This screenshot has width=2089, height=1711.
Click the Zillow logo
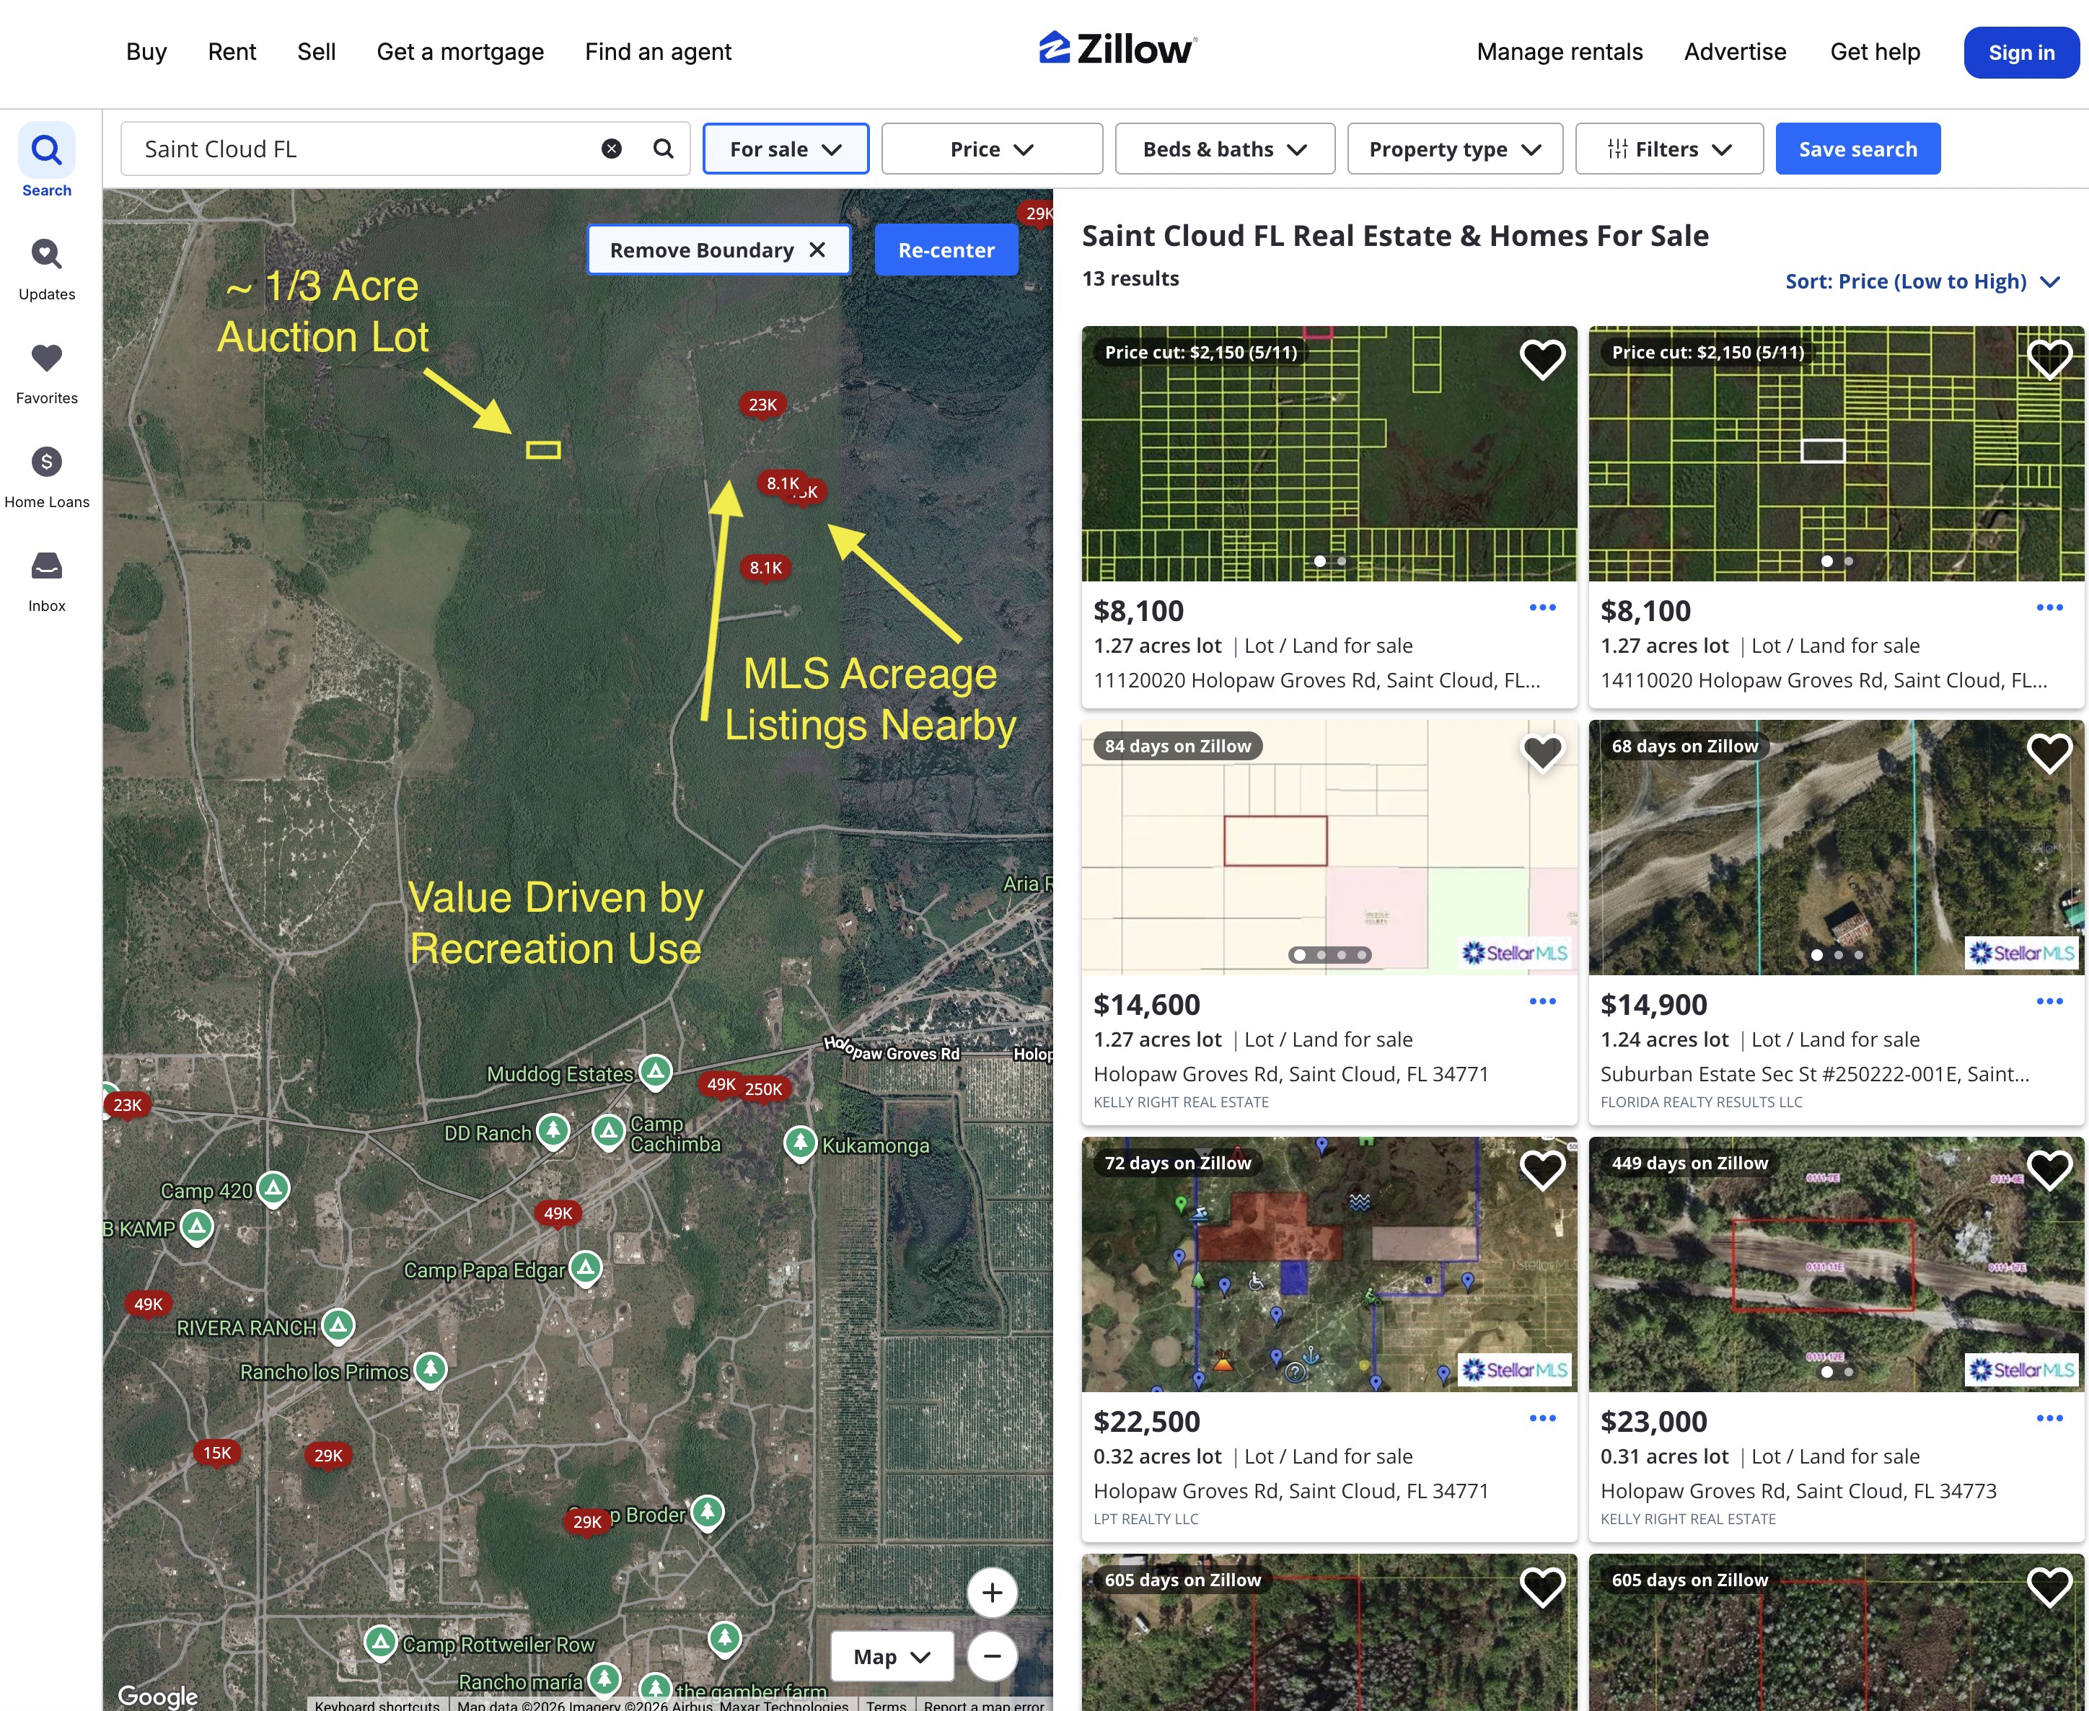[1117, 49]
